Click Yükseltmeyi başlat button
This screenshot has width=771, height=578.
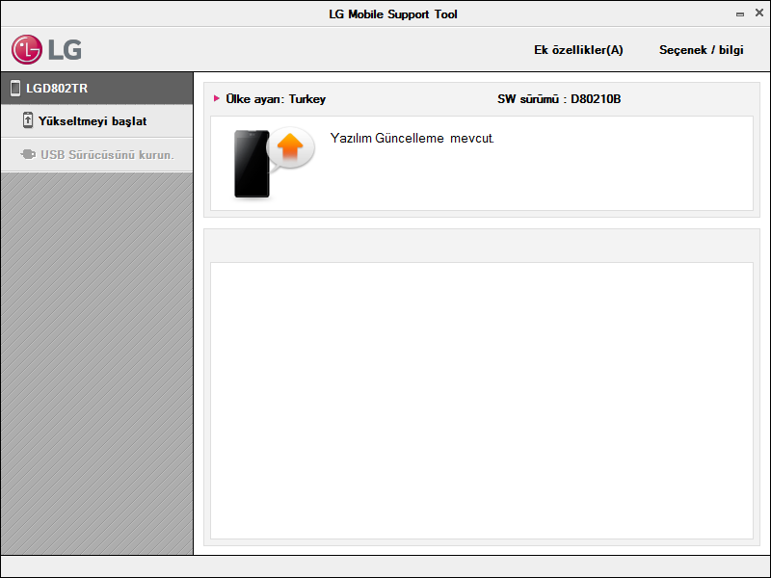pyautogui.click(x=97, y=121)
